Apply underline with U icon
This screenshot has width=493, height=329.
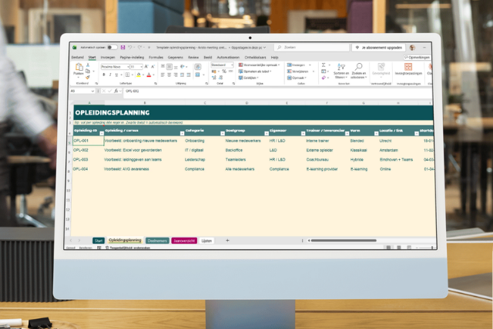tap(116, 75)
